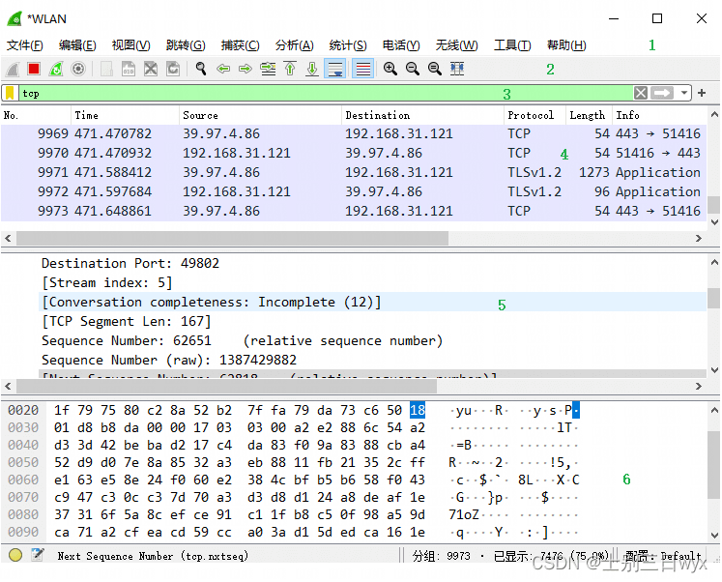Select packet 9972 with length 96

[354, 191]
